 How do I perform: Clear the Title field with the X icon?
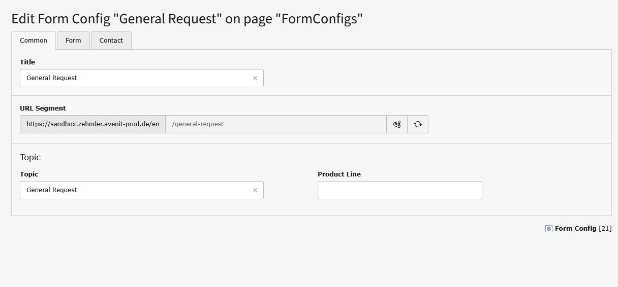coord(255,78)
